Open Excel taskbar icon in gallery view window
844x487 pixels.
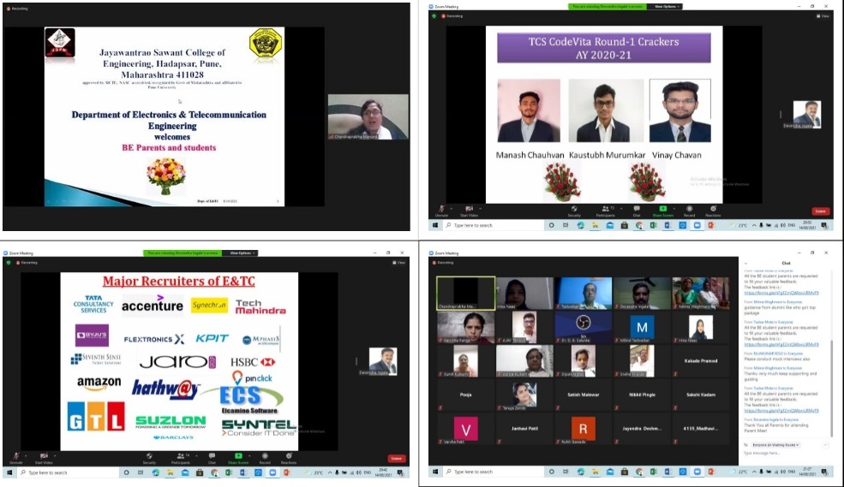click(654, 472)
